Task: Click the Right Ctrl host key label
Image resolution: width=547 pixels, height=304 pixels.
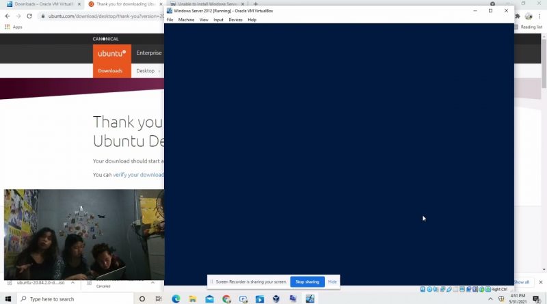Action: click(x=499, y=290)
